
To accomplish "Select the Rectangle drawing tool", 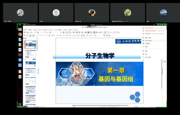I will pos(40,35).
